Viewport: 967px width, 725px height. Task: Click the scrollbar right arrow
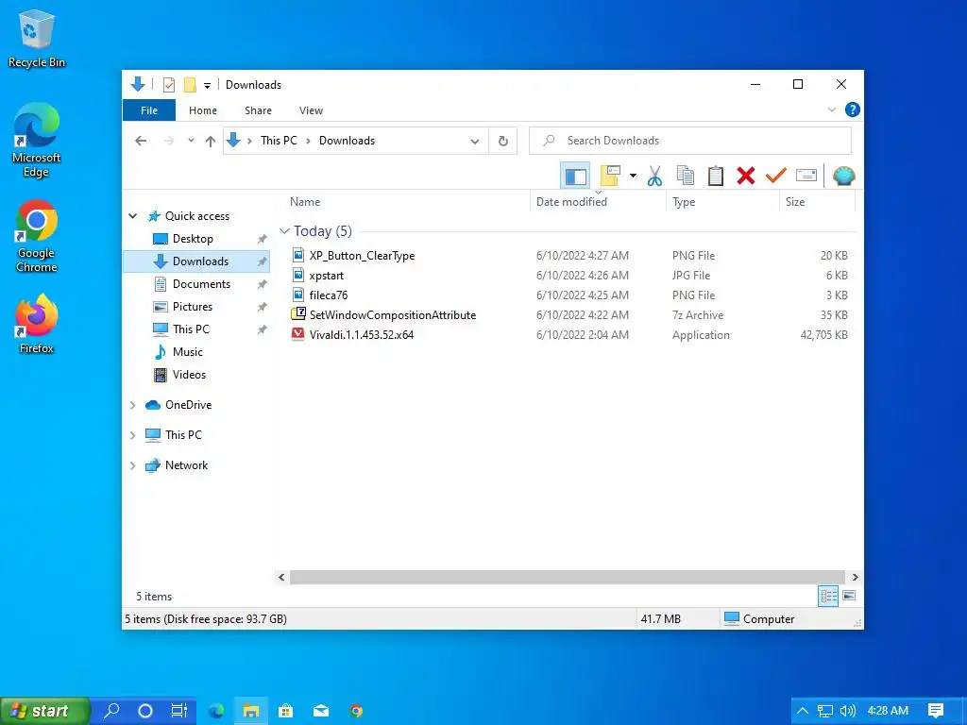point(855,577)
